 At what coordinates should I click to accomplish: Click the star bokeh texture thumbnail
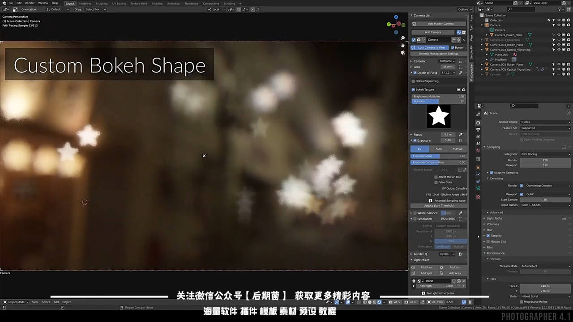pyautogui.click(x=438, y=117)
